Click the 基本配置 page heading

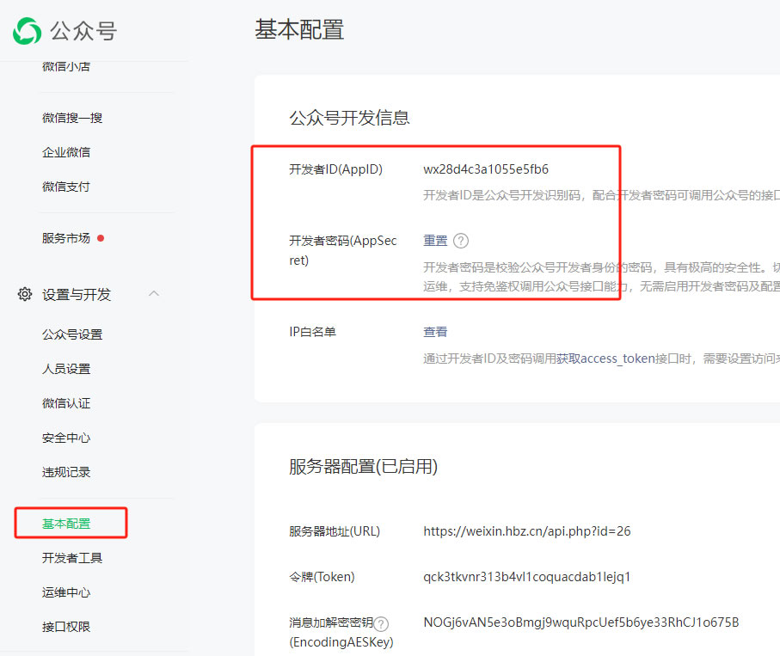coord(299,30)
